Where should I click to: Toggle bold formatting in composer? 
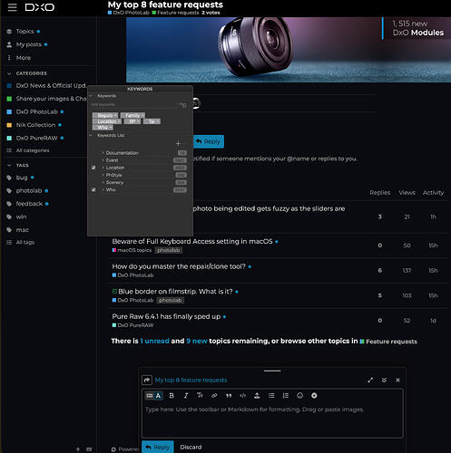pos(172,396)
